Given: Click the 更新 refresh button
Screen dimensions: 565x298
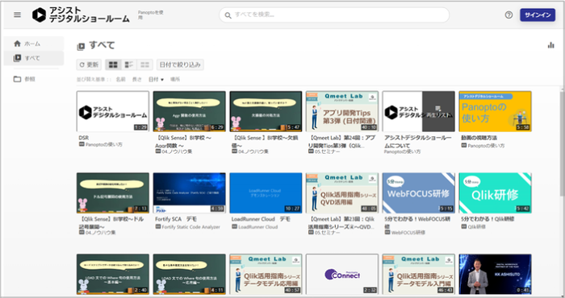Looking at the screenshot, I should point(89,64).
